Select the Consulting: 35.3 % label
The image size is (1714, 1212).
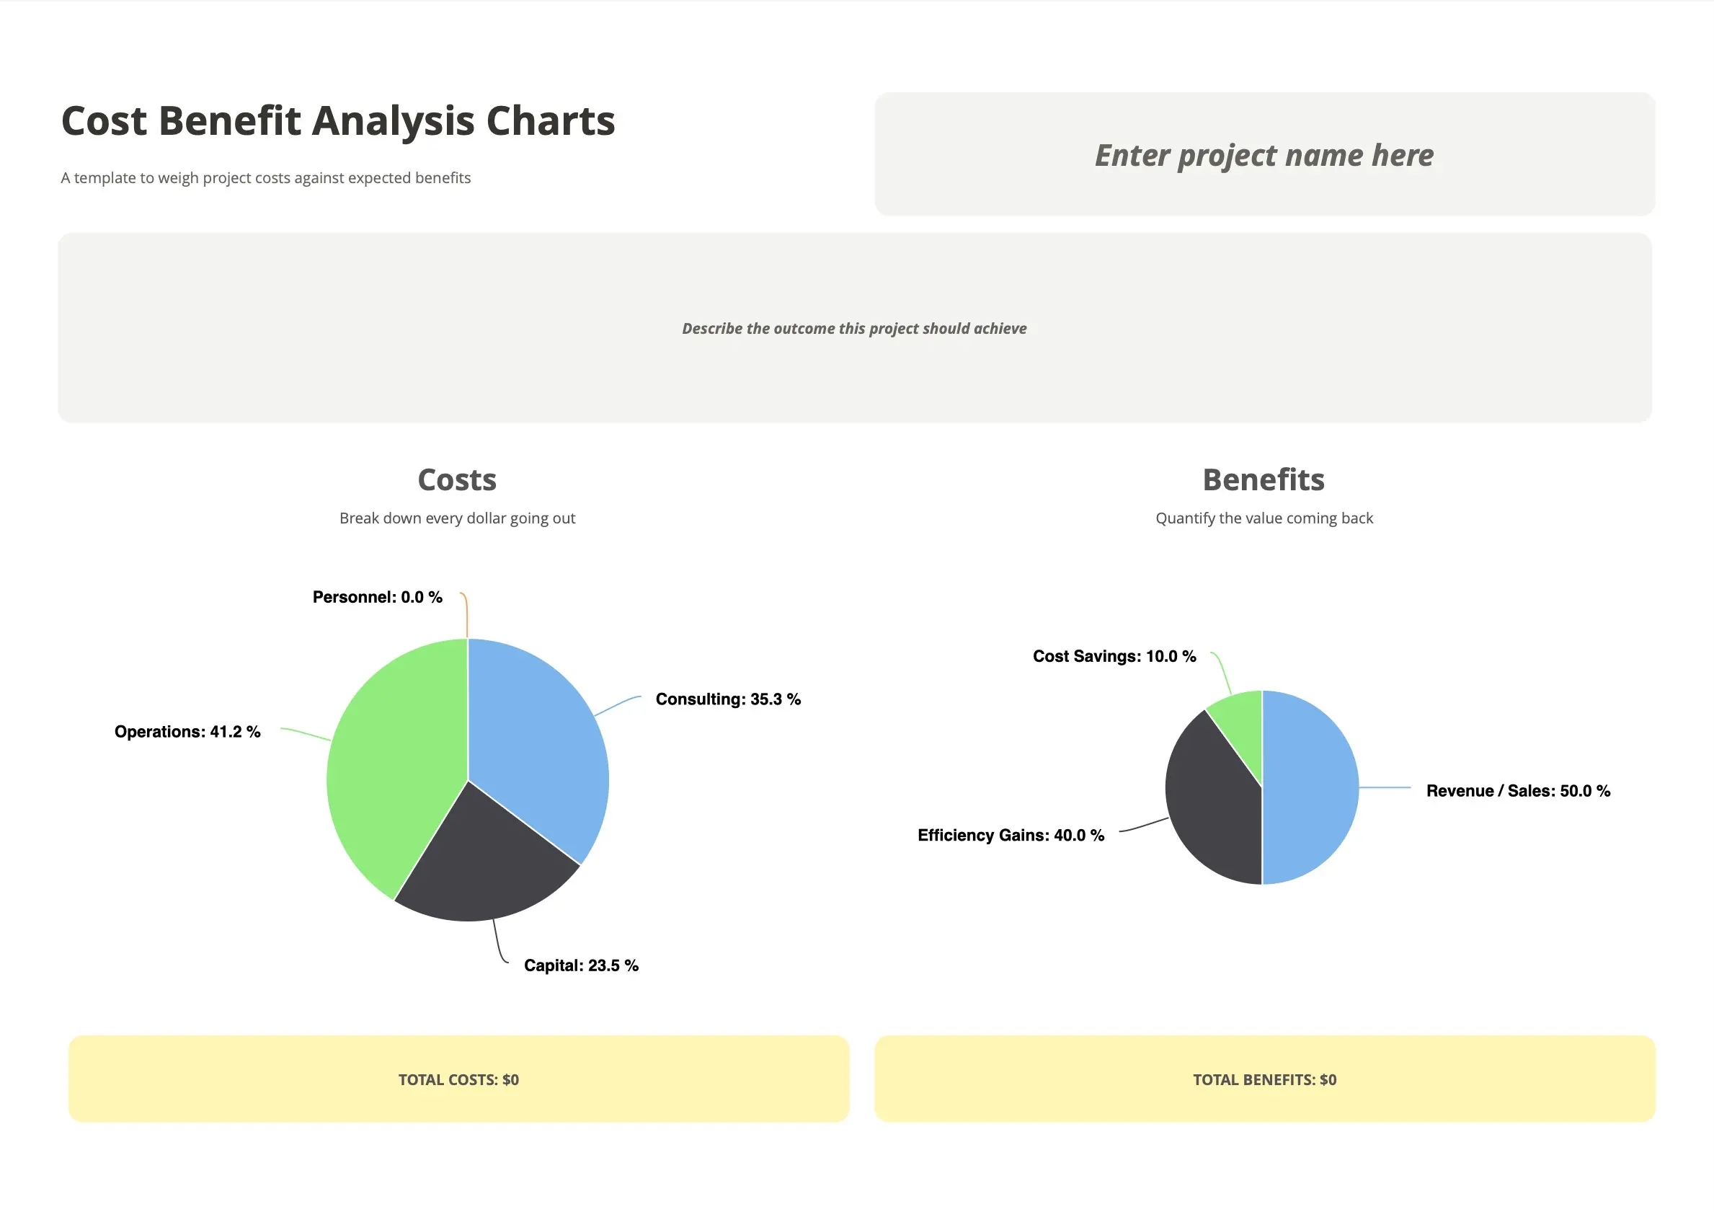click(x=729, y=699)
